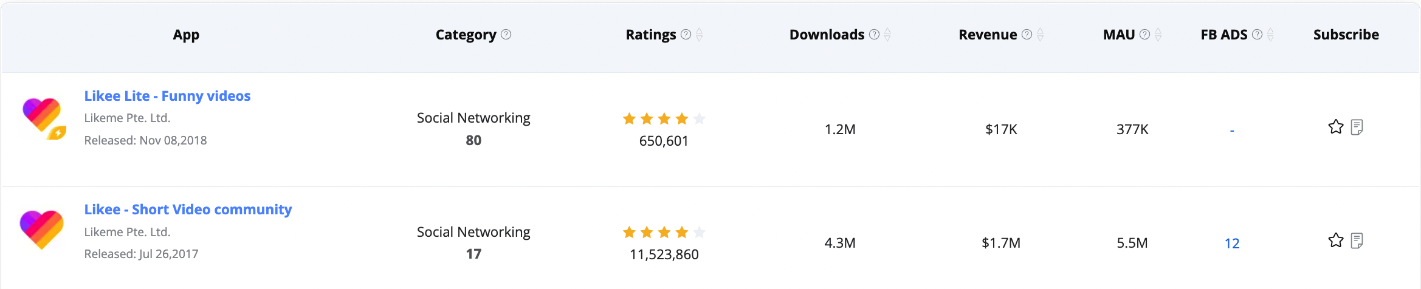Star Likee Lite to subscribe
The width and height of the screenshot is (1421, 289).
pyautogui.click(x=1336, y=127)
